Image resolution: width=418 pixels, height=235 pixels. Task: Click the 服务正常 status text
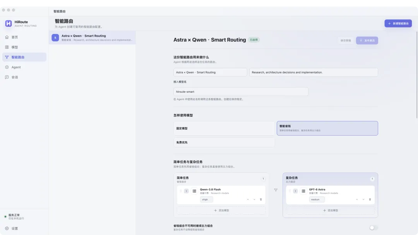tap(14, 215)
